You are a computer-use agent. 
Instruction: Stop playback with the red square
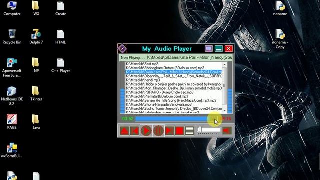point(179,131)
